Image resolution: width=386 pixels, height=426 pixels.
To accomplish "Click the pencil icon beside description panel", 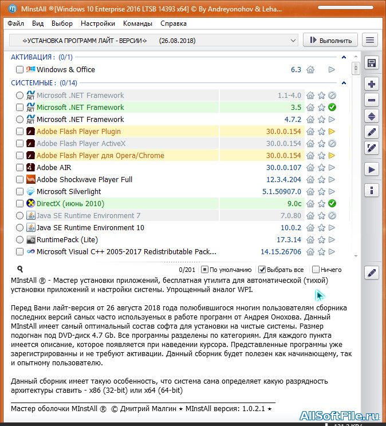I will (371, 273).
